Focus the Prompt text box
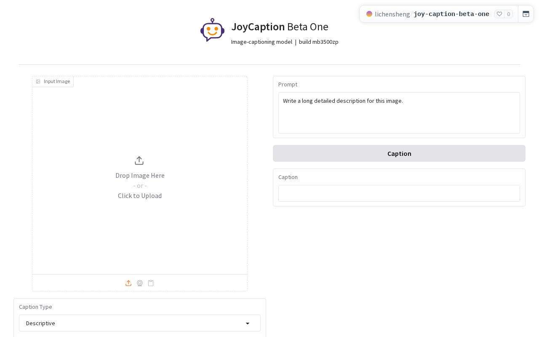539x337 pixels. coord(399,113)
